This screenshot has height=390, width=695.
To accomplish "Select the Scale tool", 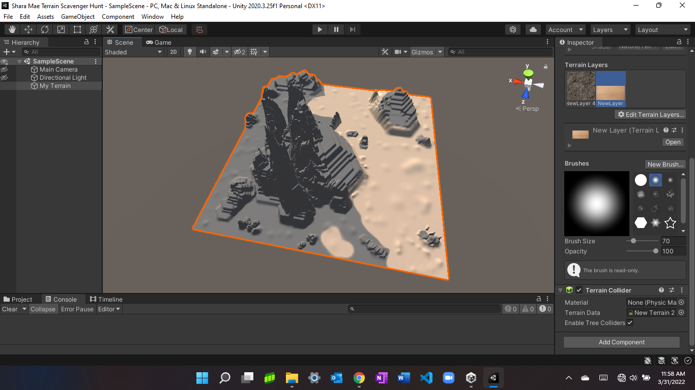I will (61, 29).
